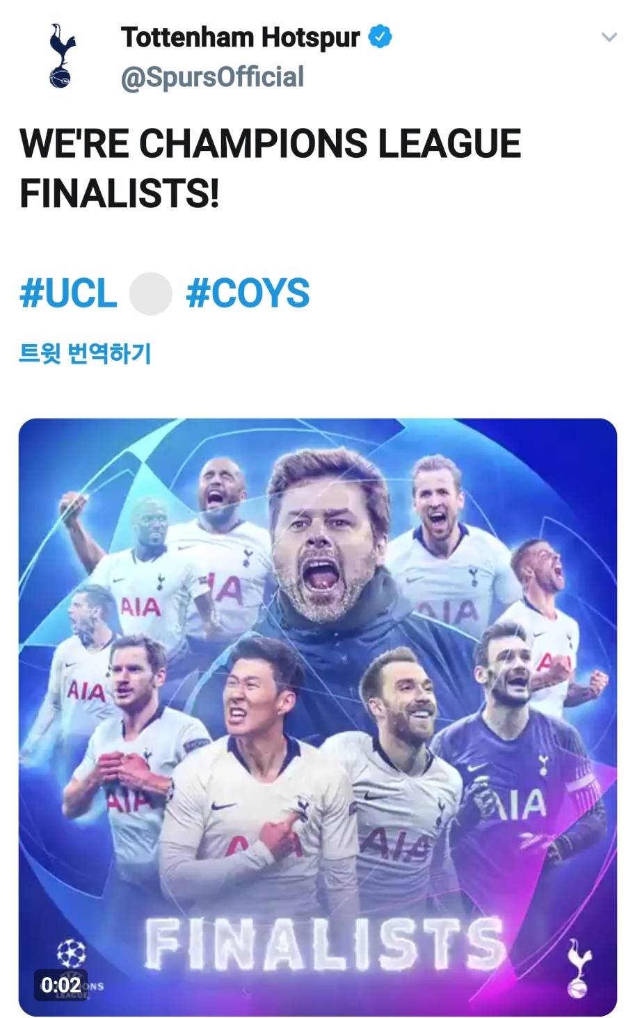
Task: Click the 0:02 video duration badge
Action: click(61, 984)
